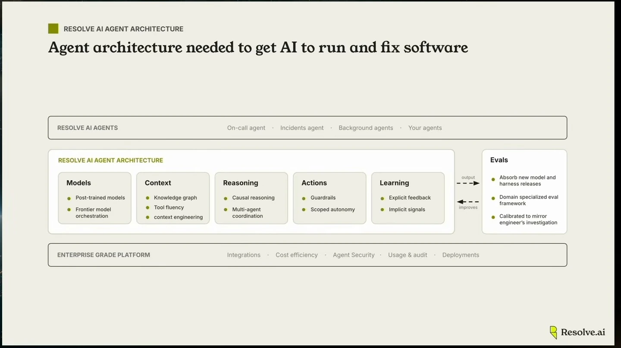Viewport: 621px width, 348px height.
Task: Click the Resolve.ai logo mark
Action: point(553,332)
